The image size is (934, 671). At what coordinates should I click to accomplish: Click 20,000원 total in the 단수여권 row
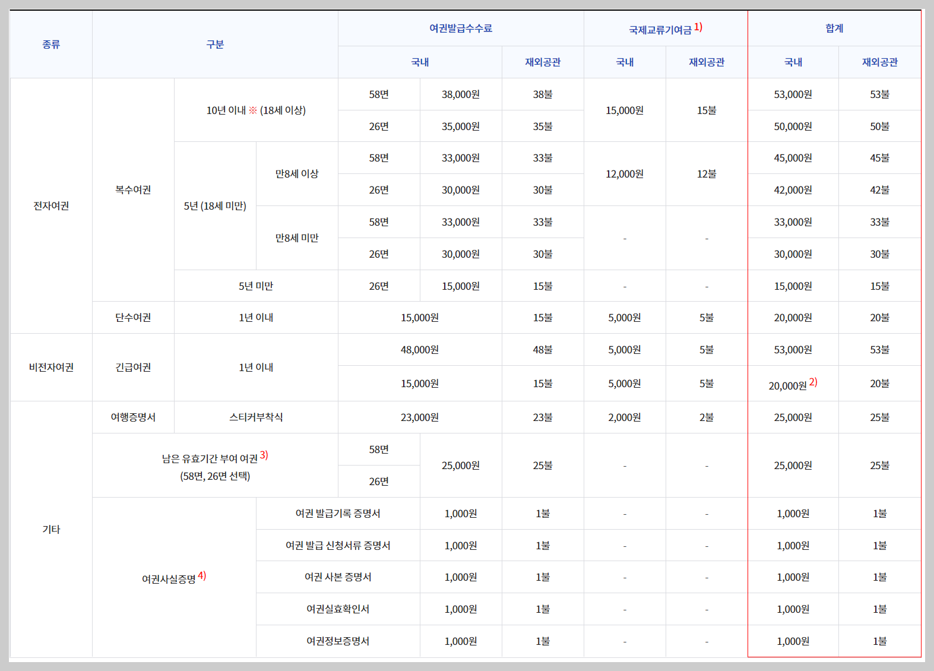(793, 318)
